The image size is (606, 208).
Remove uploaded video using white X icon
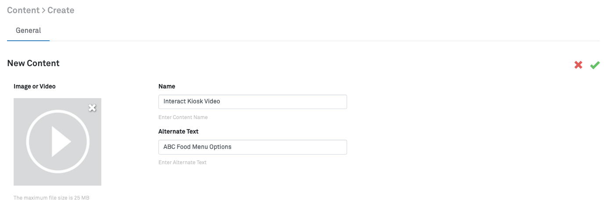click(x=92, y=108)
